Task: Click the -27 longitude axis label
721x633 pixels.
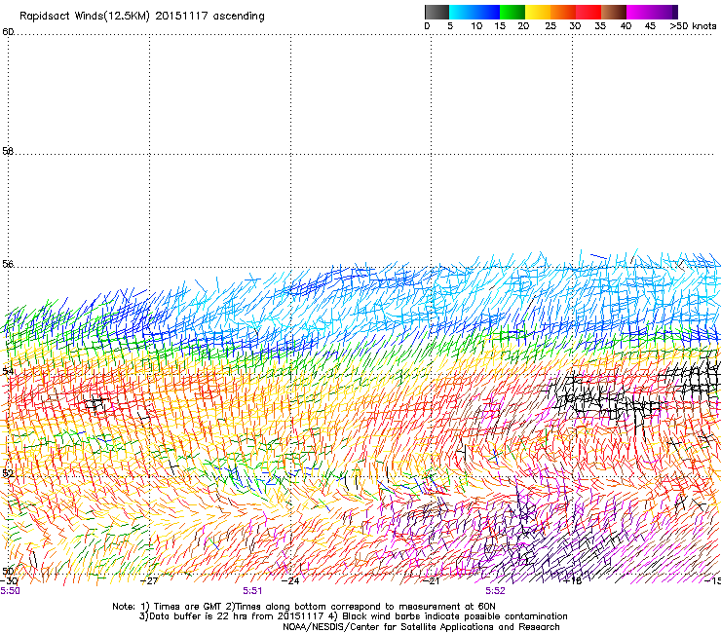Action: pos(149,581)
